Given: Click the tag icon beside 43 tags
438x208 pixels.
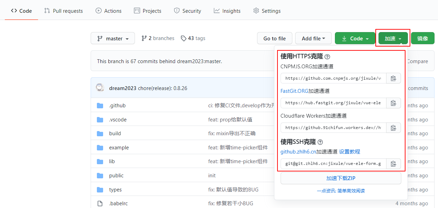Looking at the screenshot, I should click(183, 38).
